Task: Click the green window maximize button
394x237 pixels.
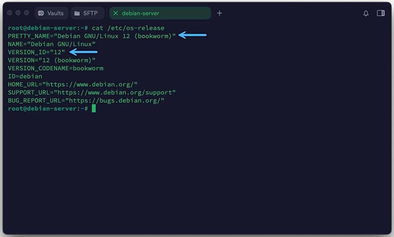Action: click(27, 13)
